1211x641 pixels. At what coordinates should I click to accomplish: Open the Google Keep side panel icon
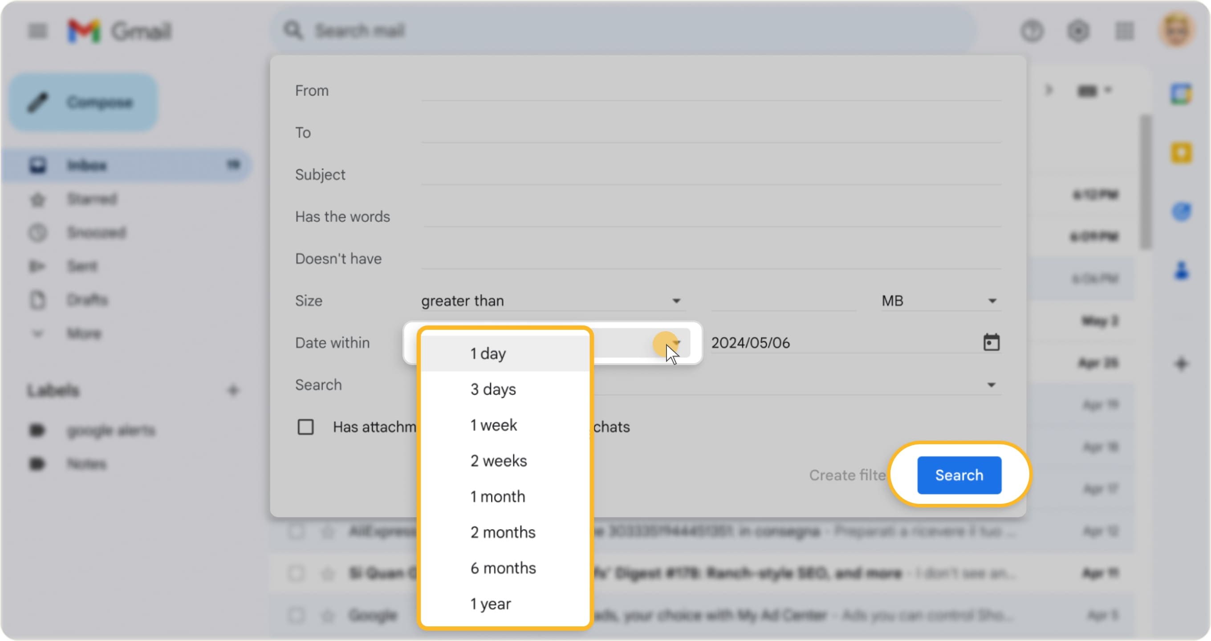click(x=1181, y=153)
